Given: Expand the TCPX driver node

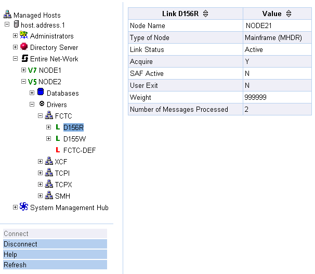Looking at the screenshot, I should tap(40, 185).
